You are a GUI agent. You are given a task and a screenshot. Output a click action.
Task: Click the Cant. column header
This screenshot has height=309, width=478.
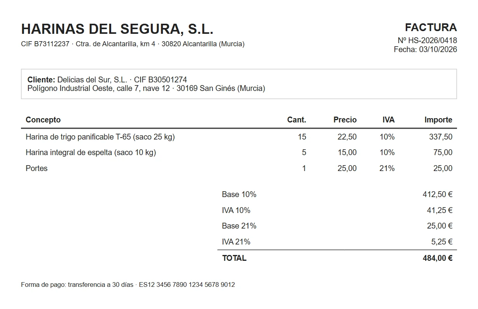click(297, 120)
